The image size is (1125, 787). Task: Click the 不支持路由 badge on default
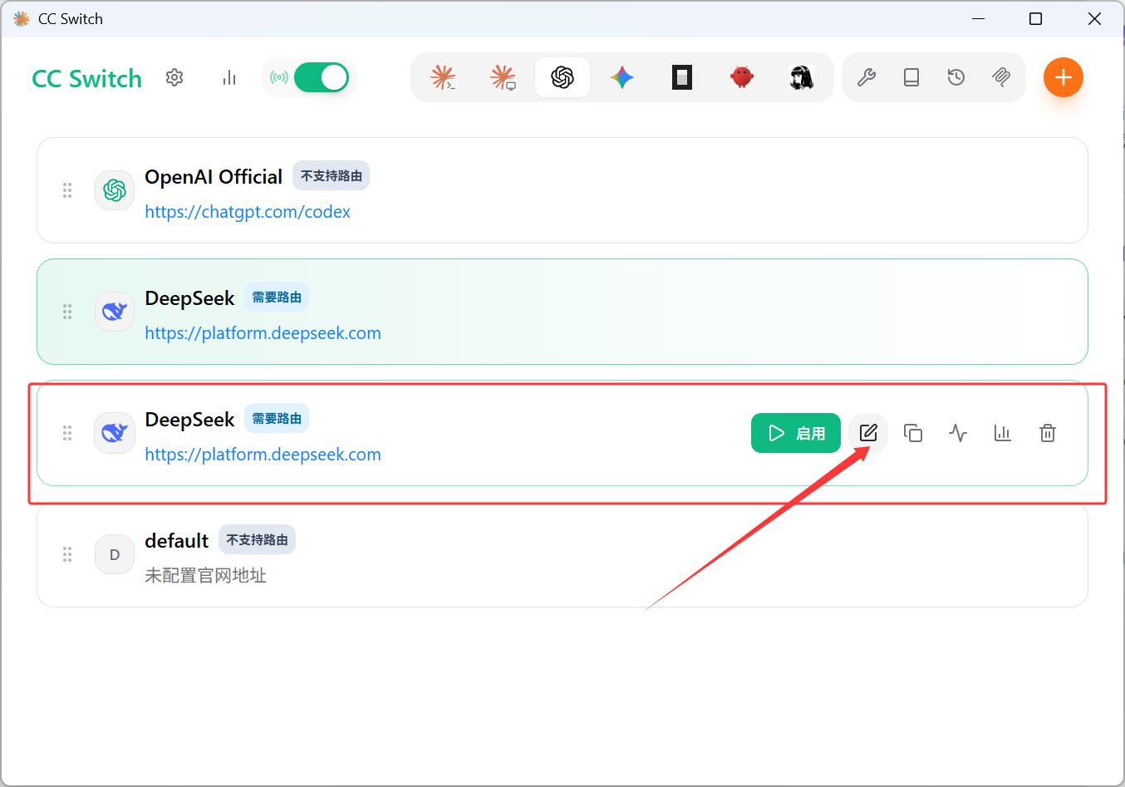258,540
